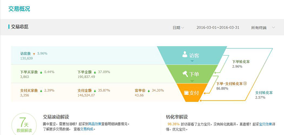Expand the 所有终端 terminal dropdown
The height and width of the screenshot is (135, 284).
(263, 28)
